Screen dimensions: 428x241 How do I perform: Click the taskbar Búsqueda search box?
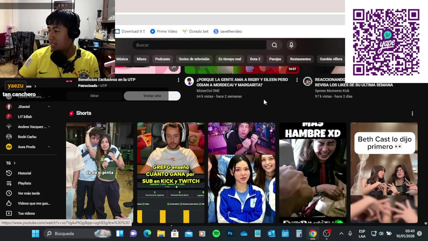click(x=78, y=234)
